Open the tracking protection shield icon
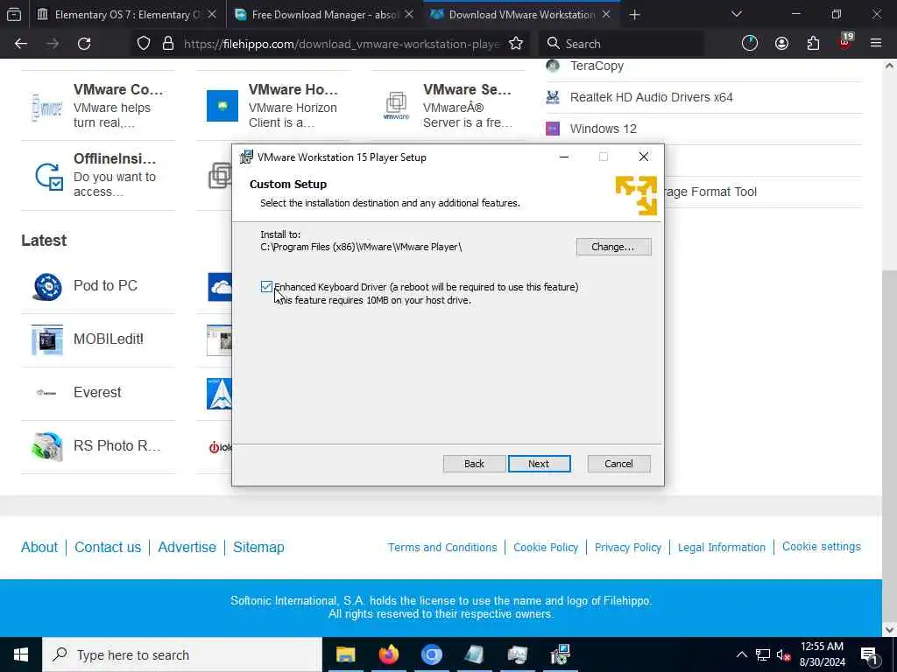This screenshot has height=672, width=897. (144, 44)
